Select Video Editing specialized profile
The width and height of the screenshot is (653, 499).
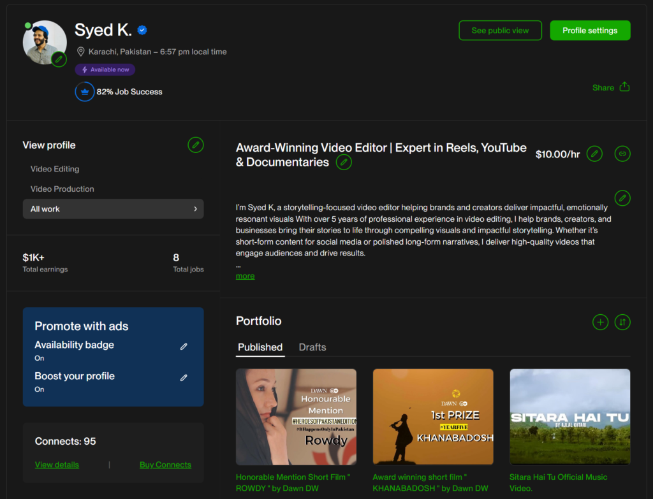pos(55,169)
